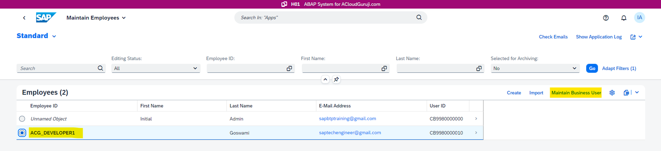Click the pin filter bar icon
This screenshot has height=151, width=661.
pos(336,79)
